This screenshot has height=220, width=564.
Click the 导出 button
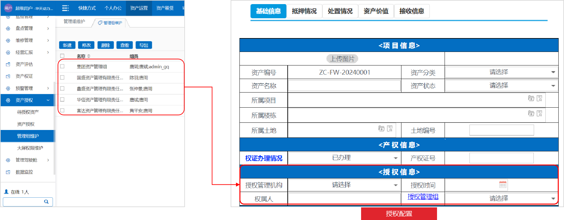tap(144, 45)
